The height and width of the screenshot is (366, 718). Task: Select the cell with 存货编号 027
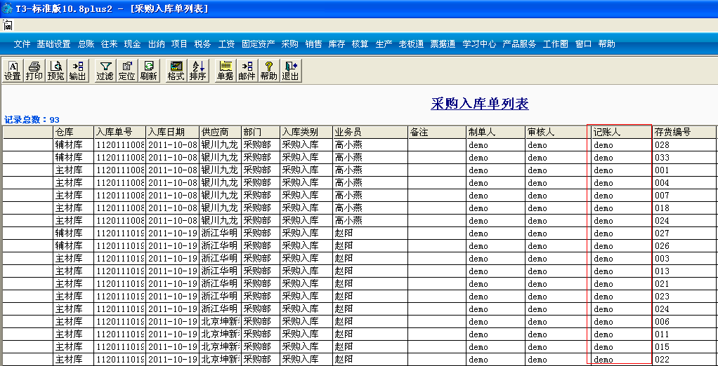pos(684,233)
